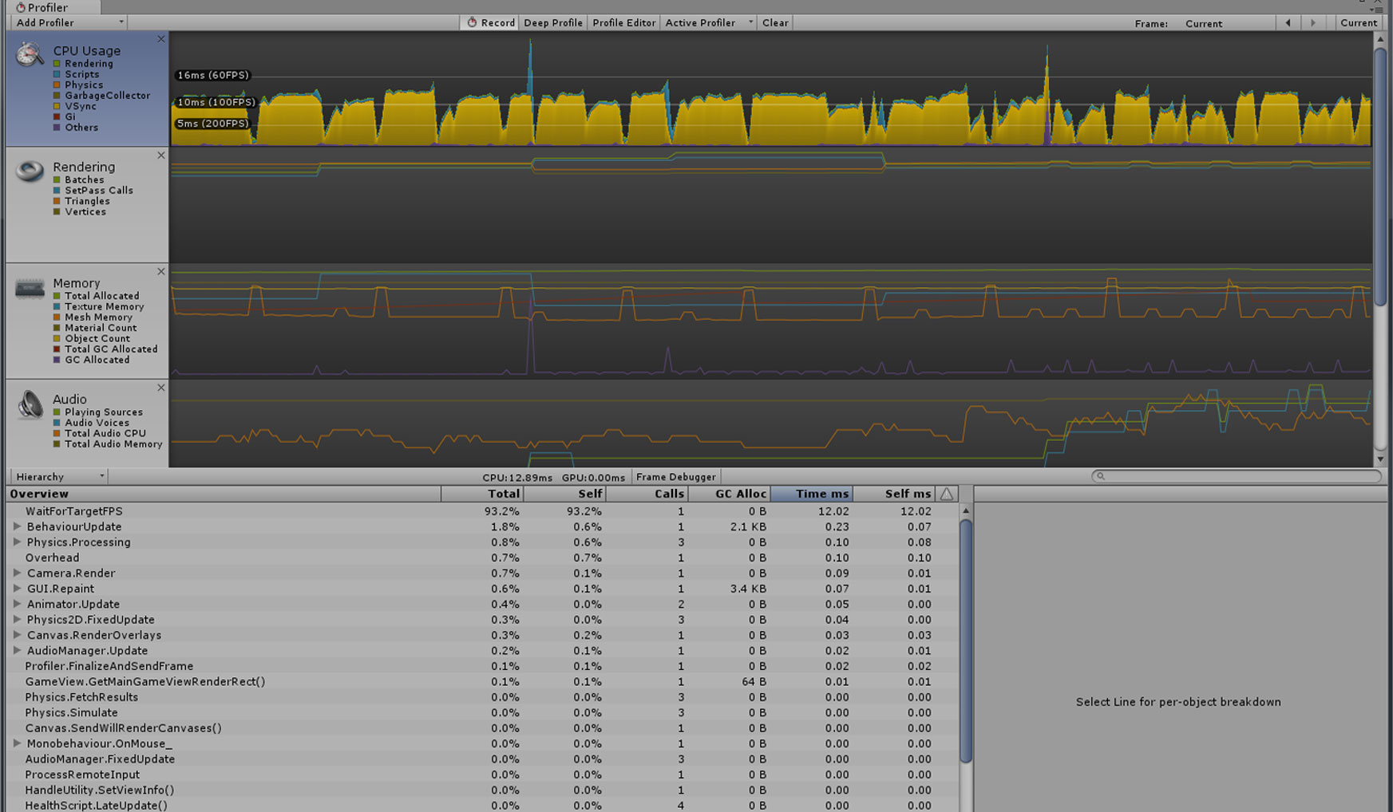Enable the Record icon in the toolbar

point(473,22)
